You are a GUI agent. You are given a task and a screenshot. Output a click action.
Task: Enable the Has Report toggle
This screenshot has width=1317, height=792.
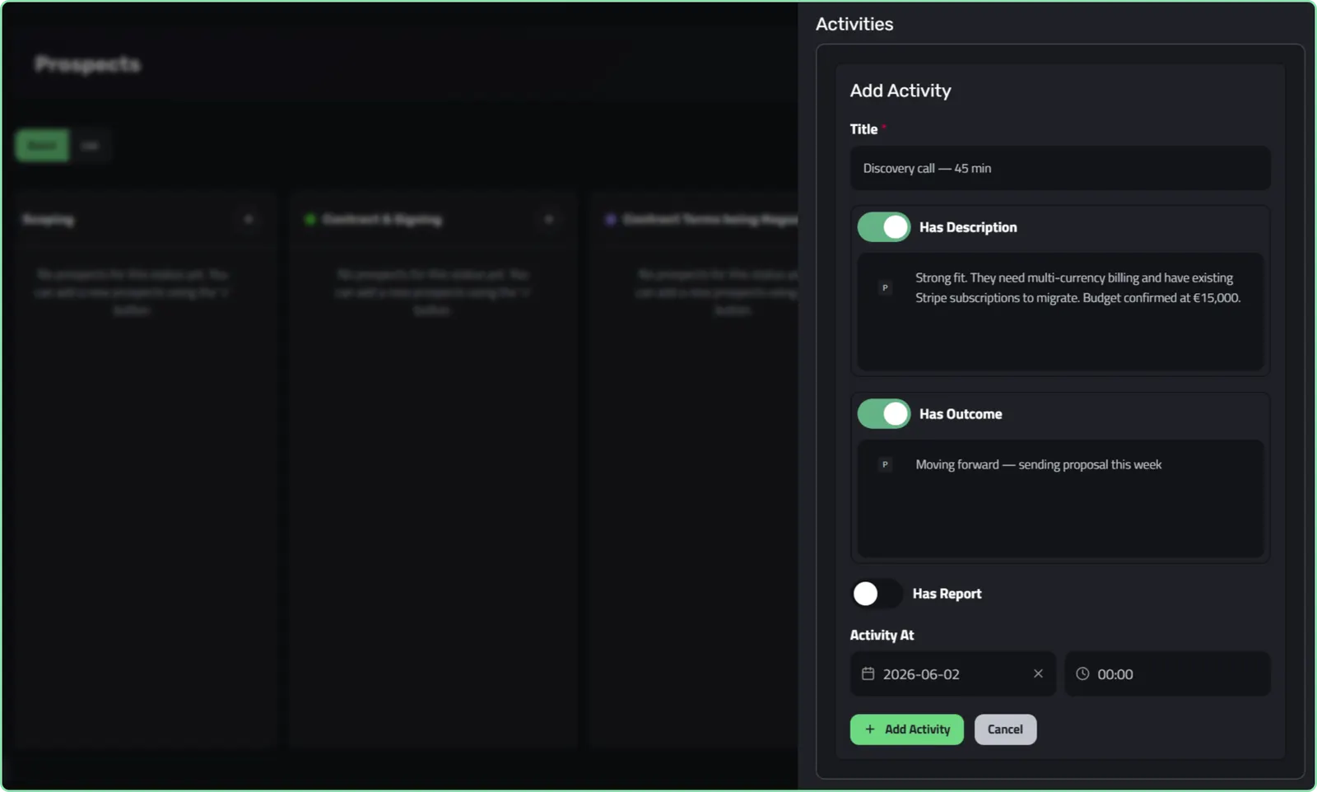(877, 594)
